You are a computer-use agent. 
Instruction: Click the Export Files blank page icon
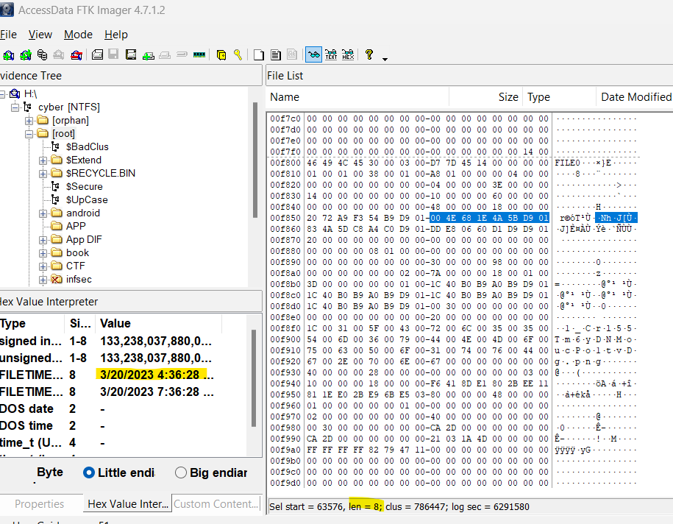259,55
